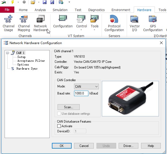Screen dimensions: 167x154
Task: Switch to the Environment ribbon tab
Action: click(x=121, y=10)
